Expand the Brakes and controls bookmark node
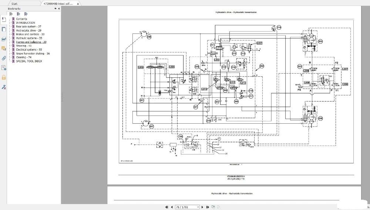The width and height of the screenshot is (370, 210). [x=10, y=34]
